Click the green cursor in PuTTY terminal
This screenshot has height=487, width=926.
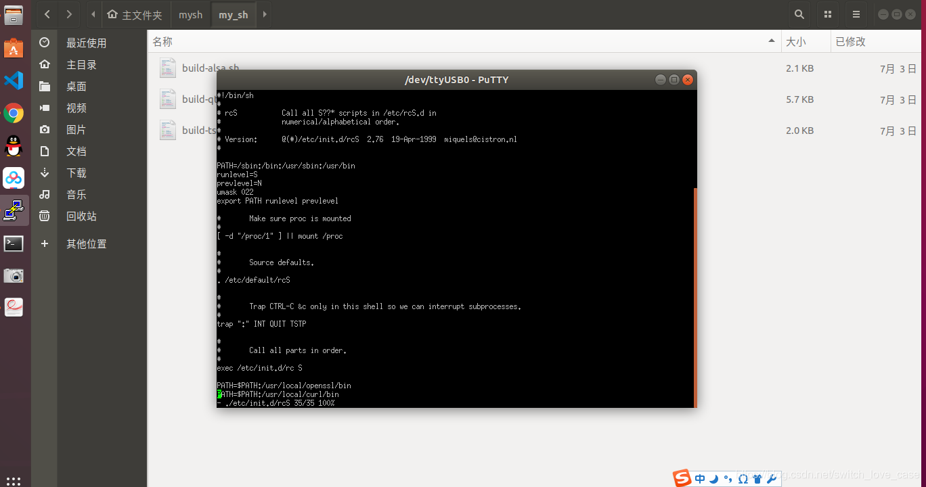click(x=219, y=394)
